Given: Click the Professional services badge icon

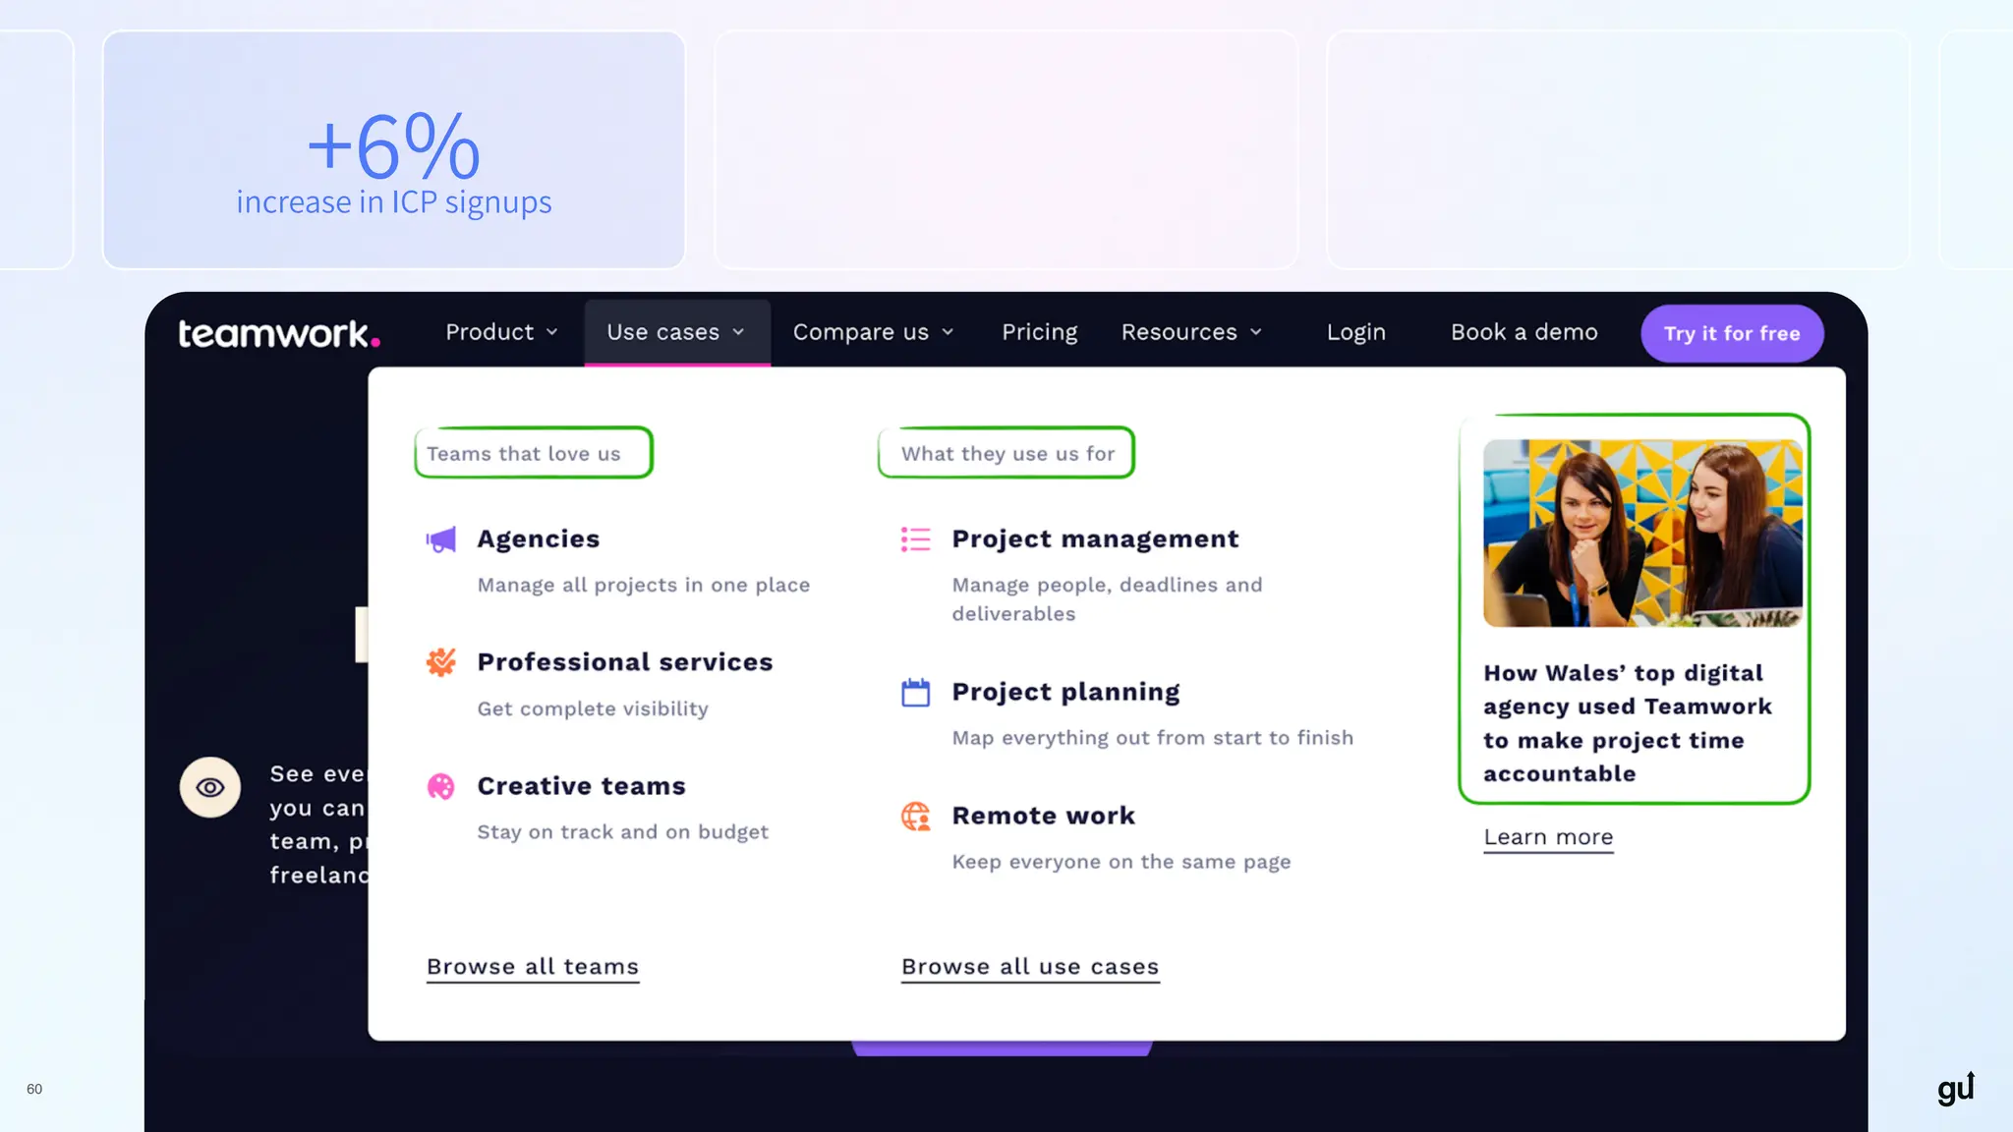Looking at the screenshot, I should click(x=441, y=662).
